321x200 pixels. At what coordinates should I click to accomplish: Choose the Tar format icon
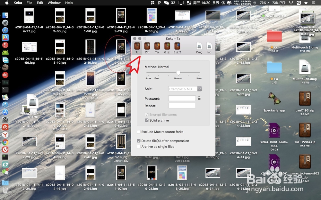[157, 46]
